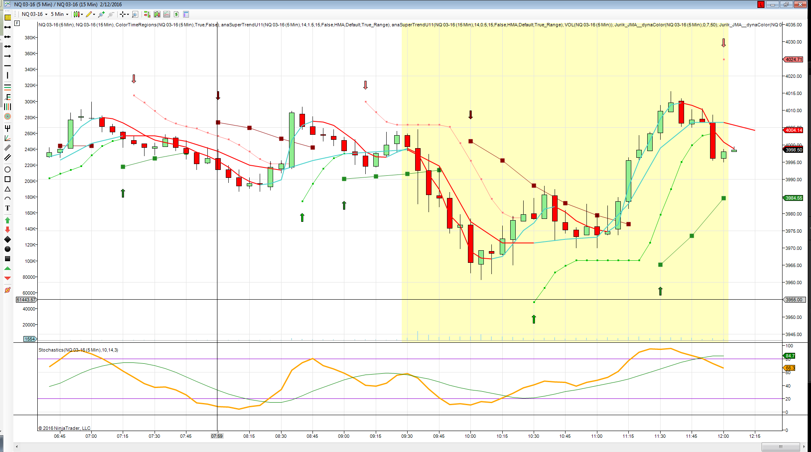
Task: Click the 3998.50 current price marker
Action: (x=793, y=150)
